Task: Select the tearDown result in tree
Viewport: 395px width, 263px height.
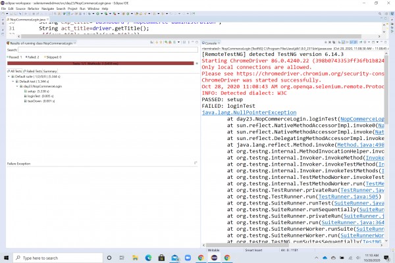Action: click(x=39, y=101)
